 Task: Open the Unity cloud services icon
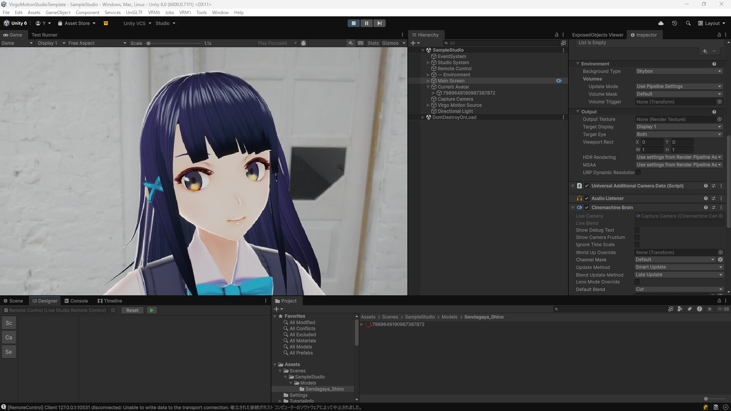tap(661, 23)
